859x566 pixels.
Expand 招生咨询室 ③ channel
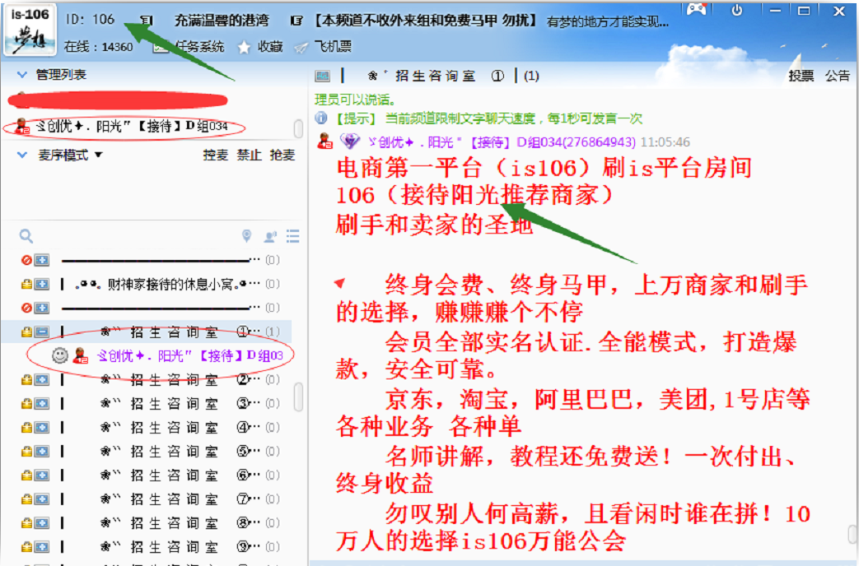[42, 403]
